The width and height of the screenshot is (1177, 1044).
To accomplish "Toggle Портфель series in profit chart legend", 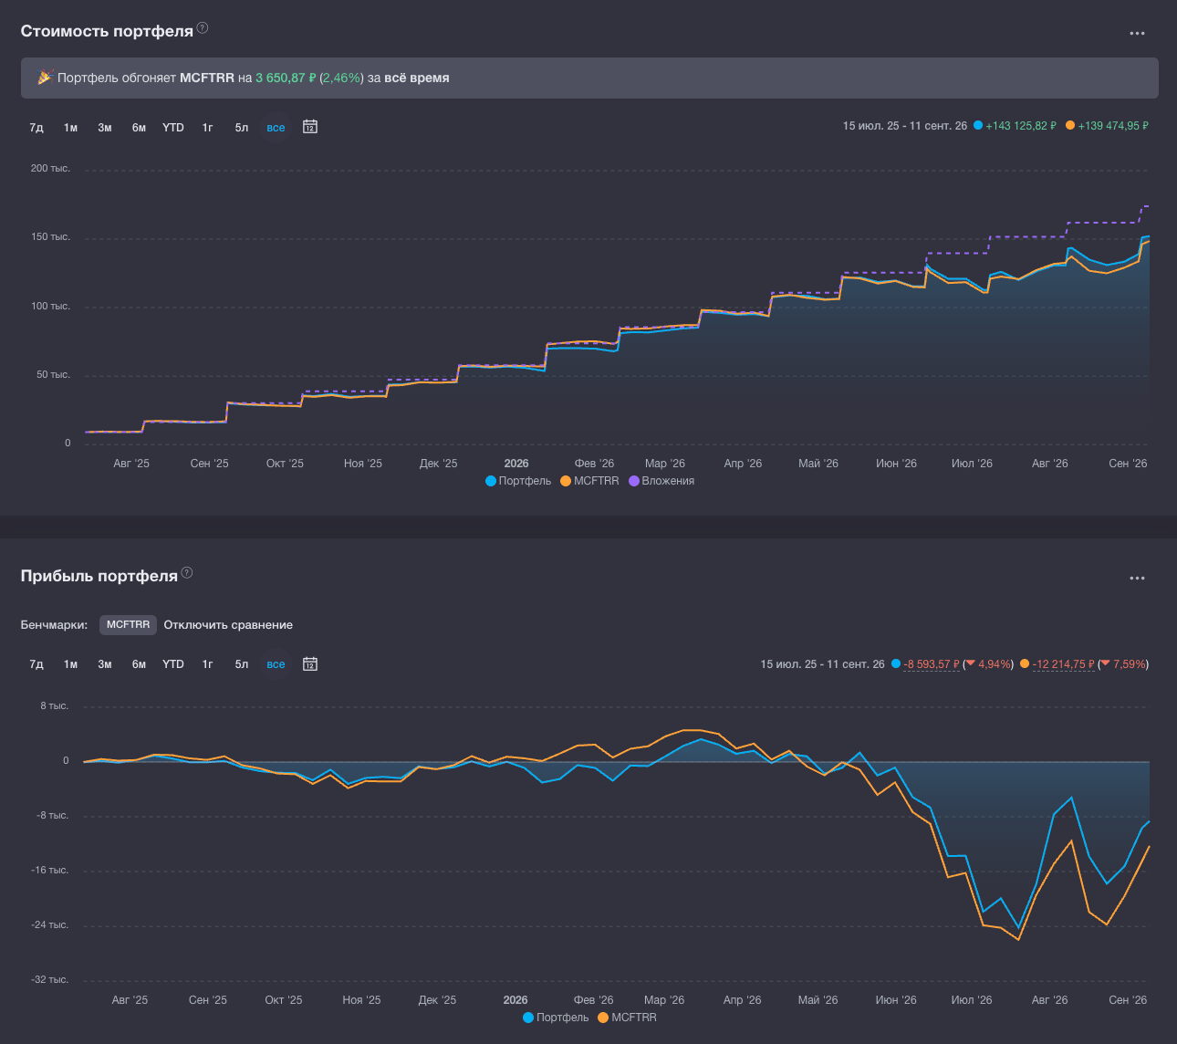I will [x=556, y=1018].
